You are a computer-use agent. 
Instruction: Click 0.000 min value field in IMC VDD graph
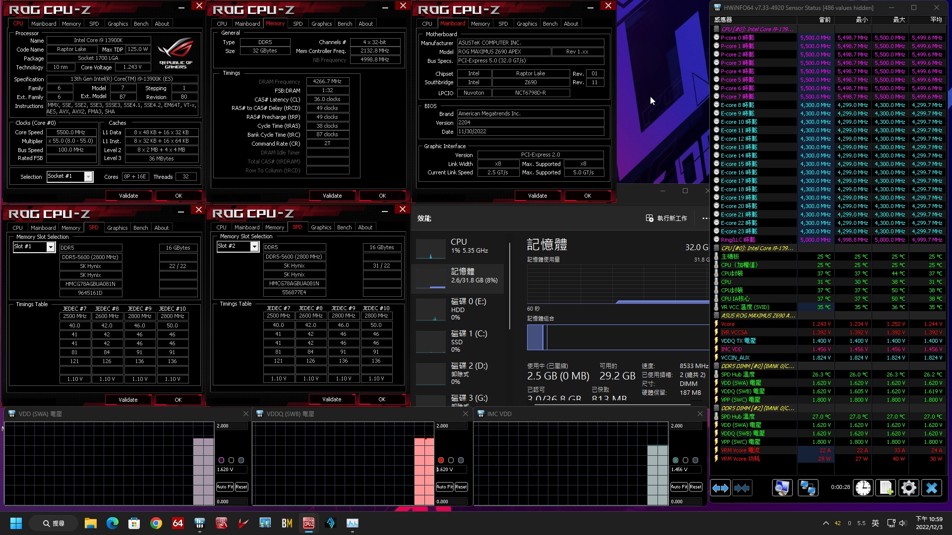686,502
